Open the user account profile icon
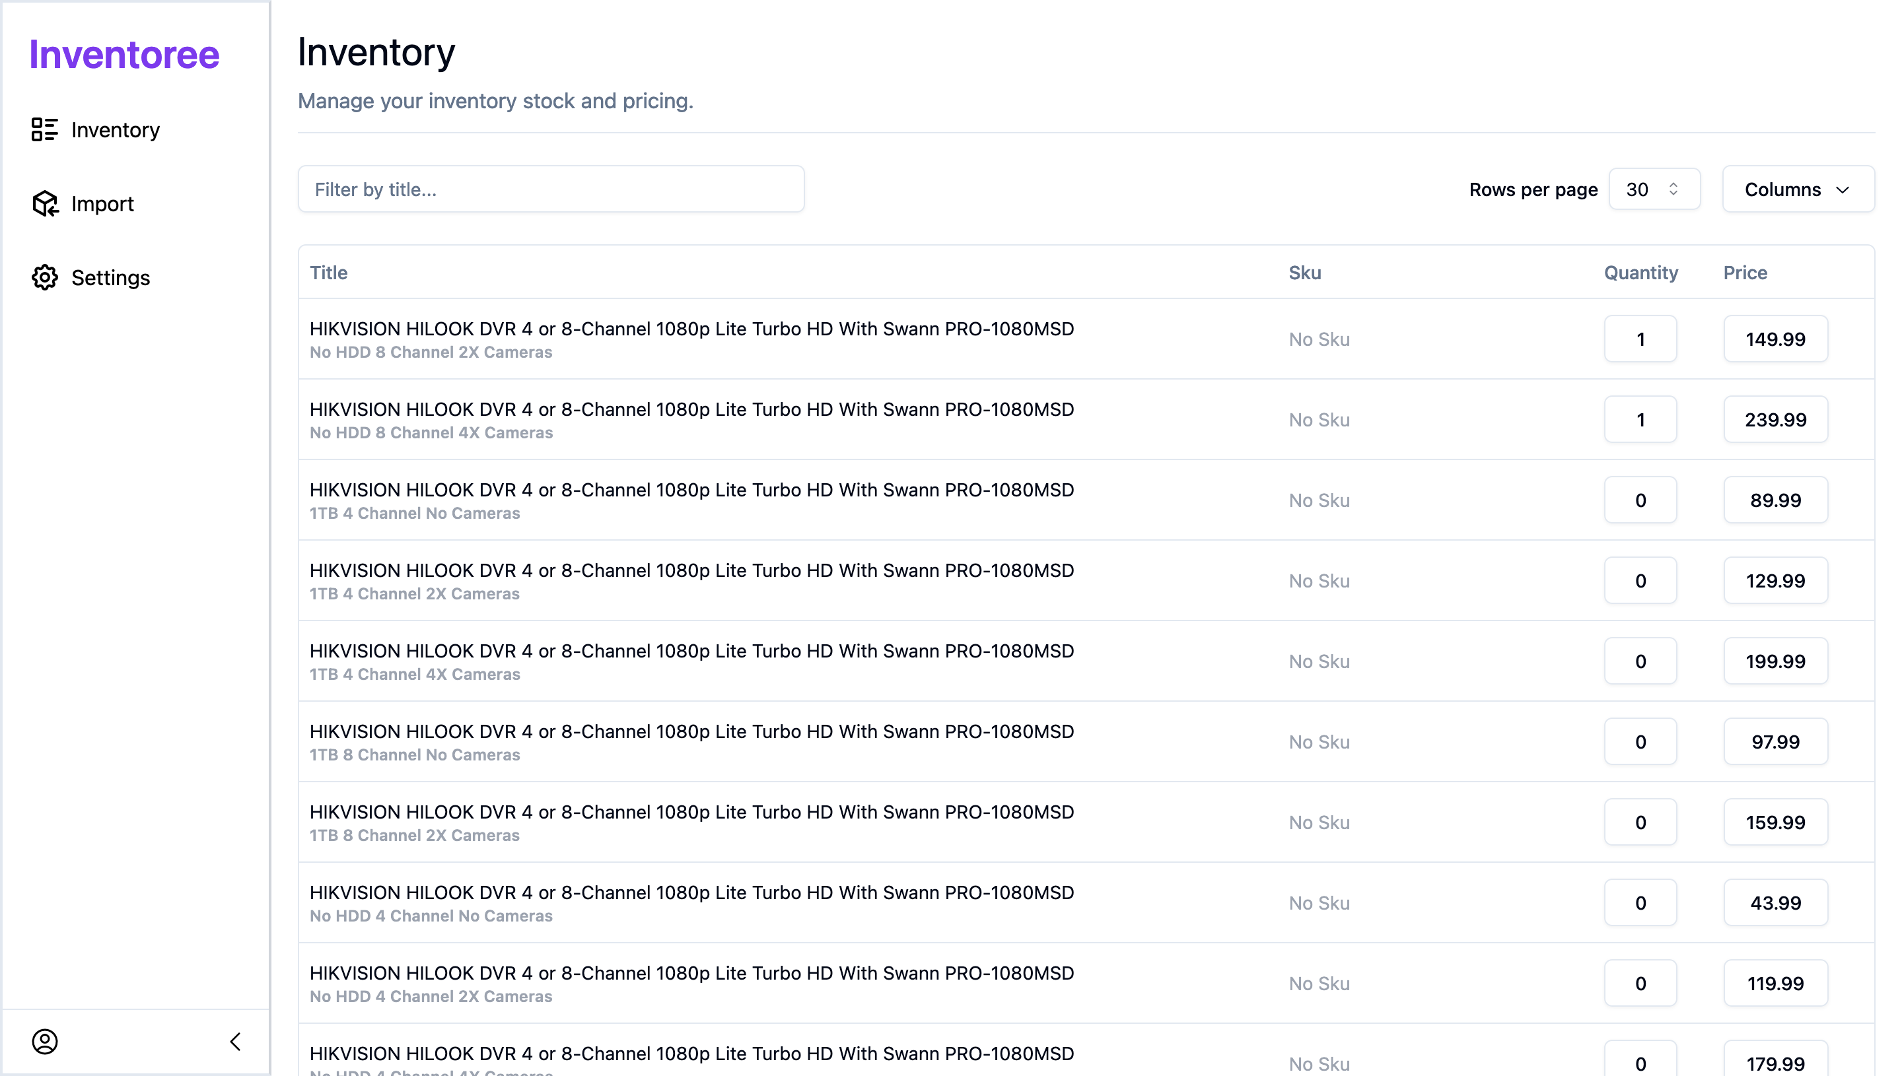1902x1076 pixels. click(x=44, y=1041)
